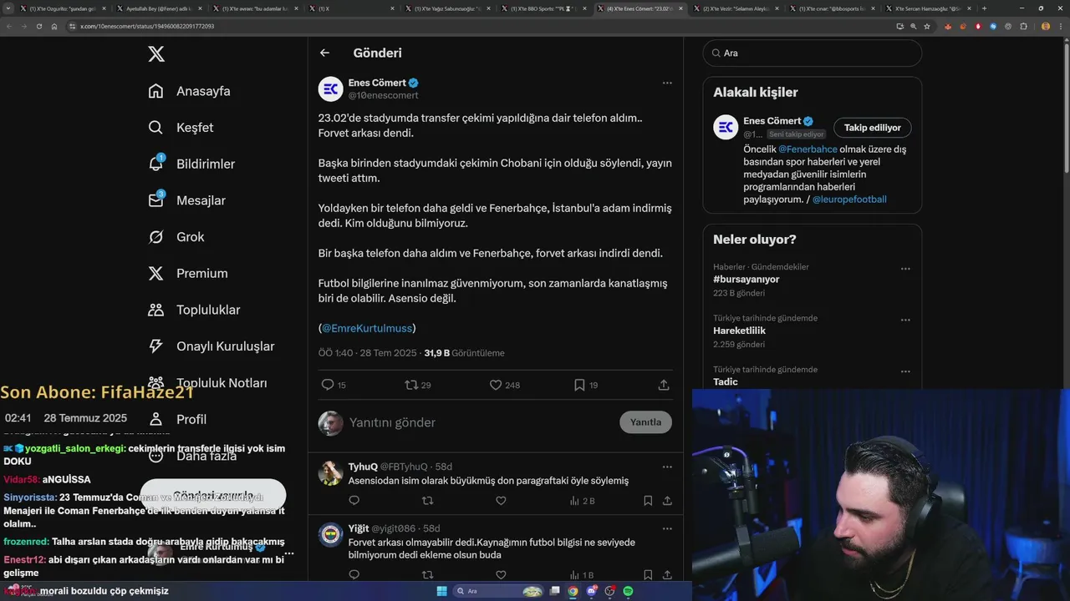Reload the page in browser

click(38, 26)
